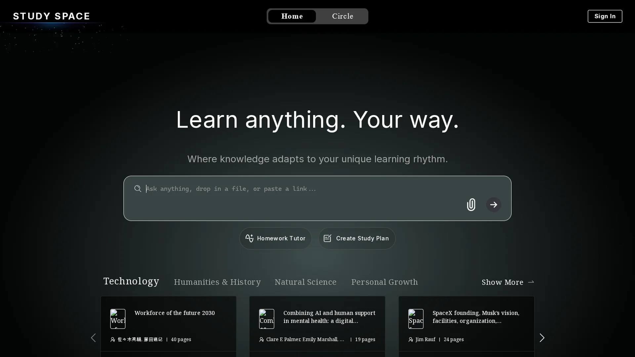This screenshot has height=357, width=635.
Task: Open Combining AI and human support thumbnail
Action: [x=267, y=319]
